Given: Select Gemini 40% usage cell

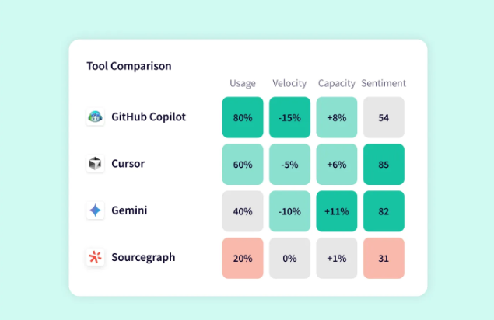Looking at the screenshot, I should click(x=243, y=211).
